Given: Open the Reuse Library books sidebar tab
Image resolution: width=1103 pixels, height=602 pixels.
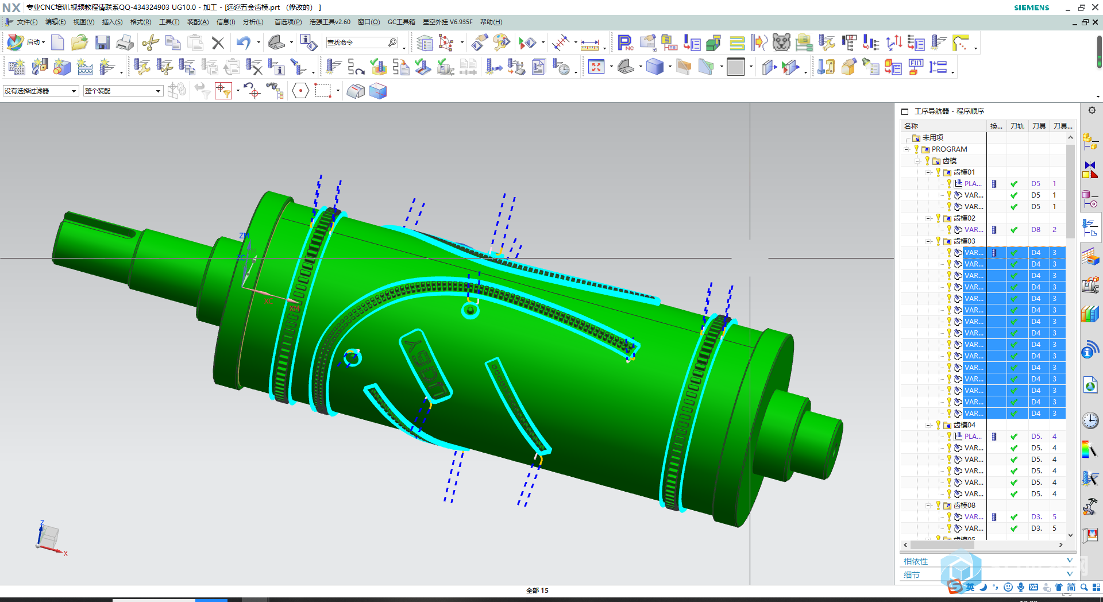Looking at the screenshot, I should (1090, 314).
